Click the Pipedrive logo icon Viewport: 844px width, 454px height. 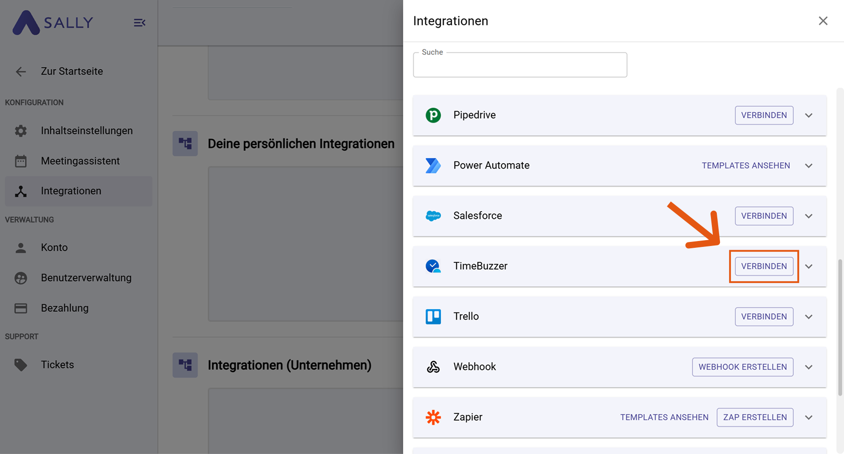pyautogui.click(x=433, y=115)
